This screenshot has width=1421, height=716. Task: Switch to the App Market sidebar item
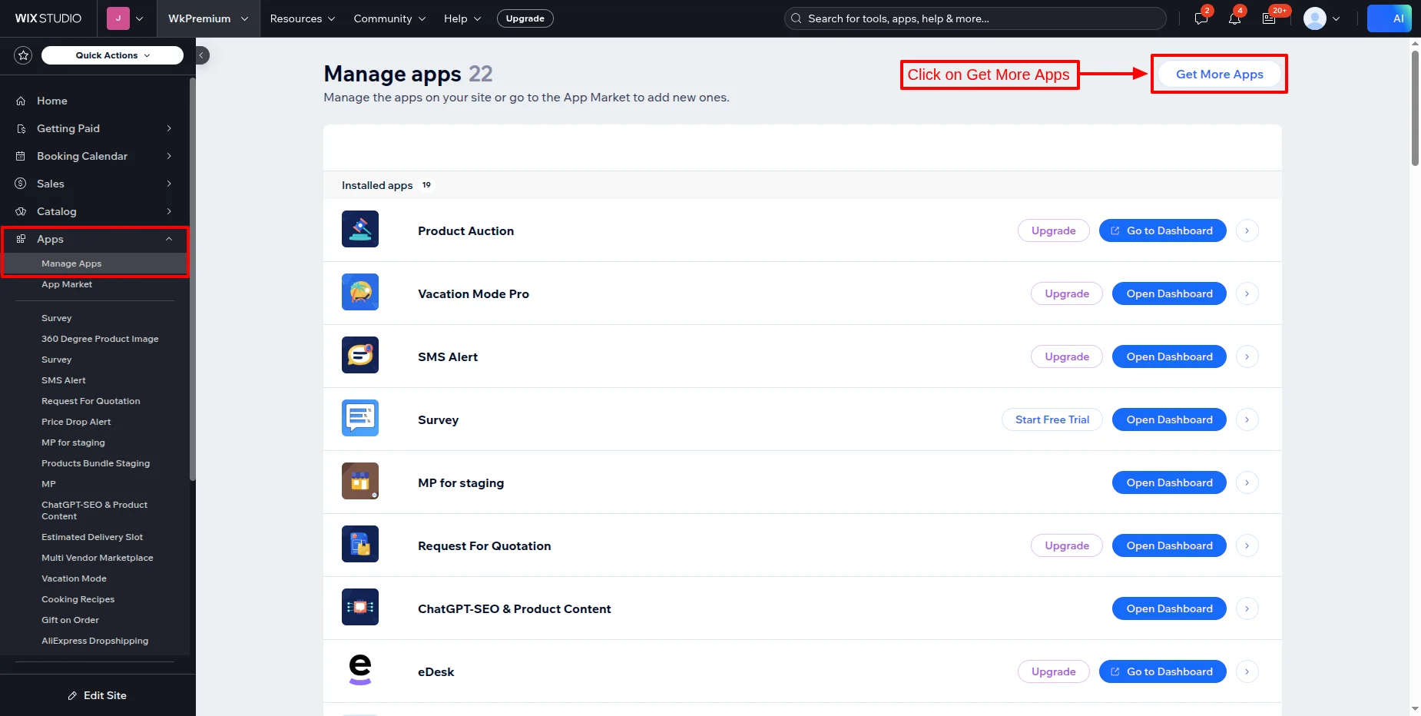tap(67, 284)
